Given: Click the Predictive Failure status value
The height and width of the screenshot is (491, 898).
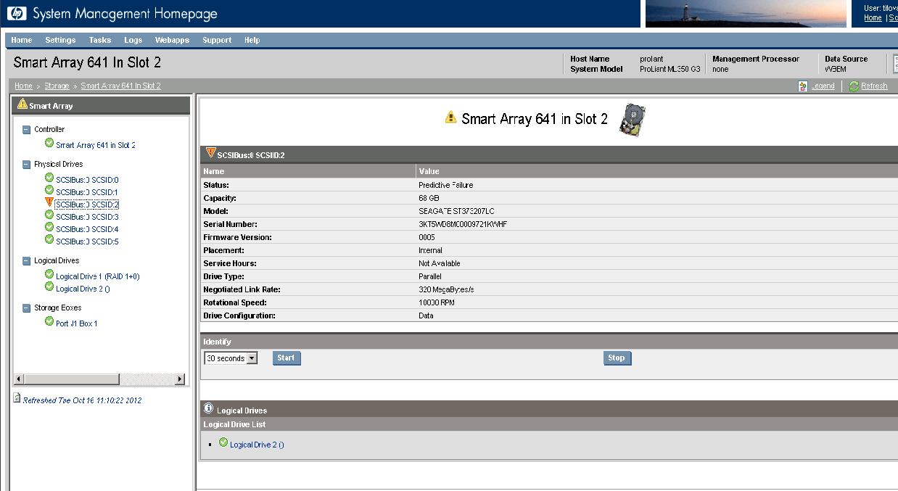Looking at the screenshot, I should (445, 185).
